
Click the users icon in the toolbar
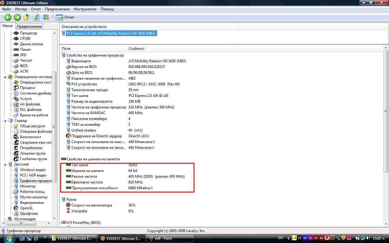tap(46, 17)
